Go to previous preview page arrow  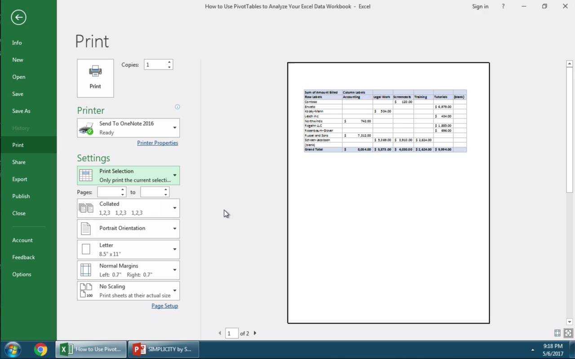point(220,333)
